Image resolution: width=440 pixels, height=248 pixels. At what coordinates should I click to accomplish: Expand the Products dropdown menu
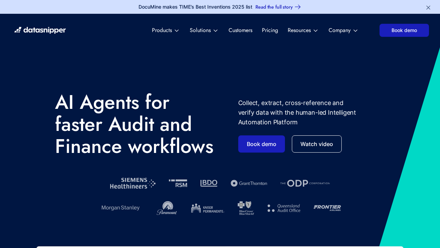click(165, 30)
